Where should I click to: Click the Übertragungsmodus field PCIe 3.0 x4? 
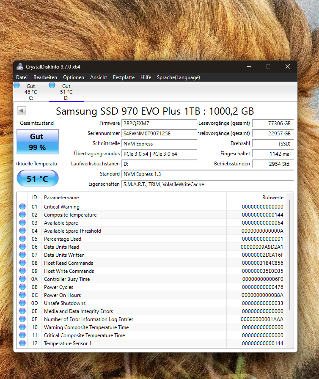[x=159, y=154]
